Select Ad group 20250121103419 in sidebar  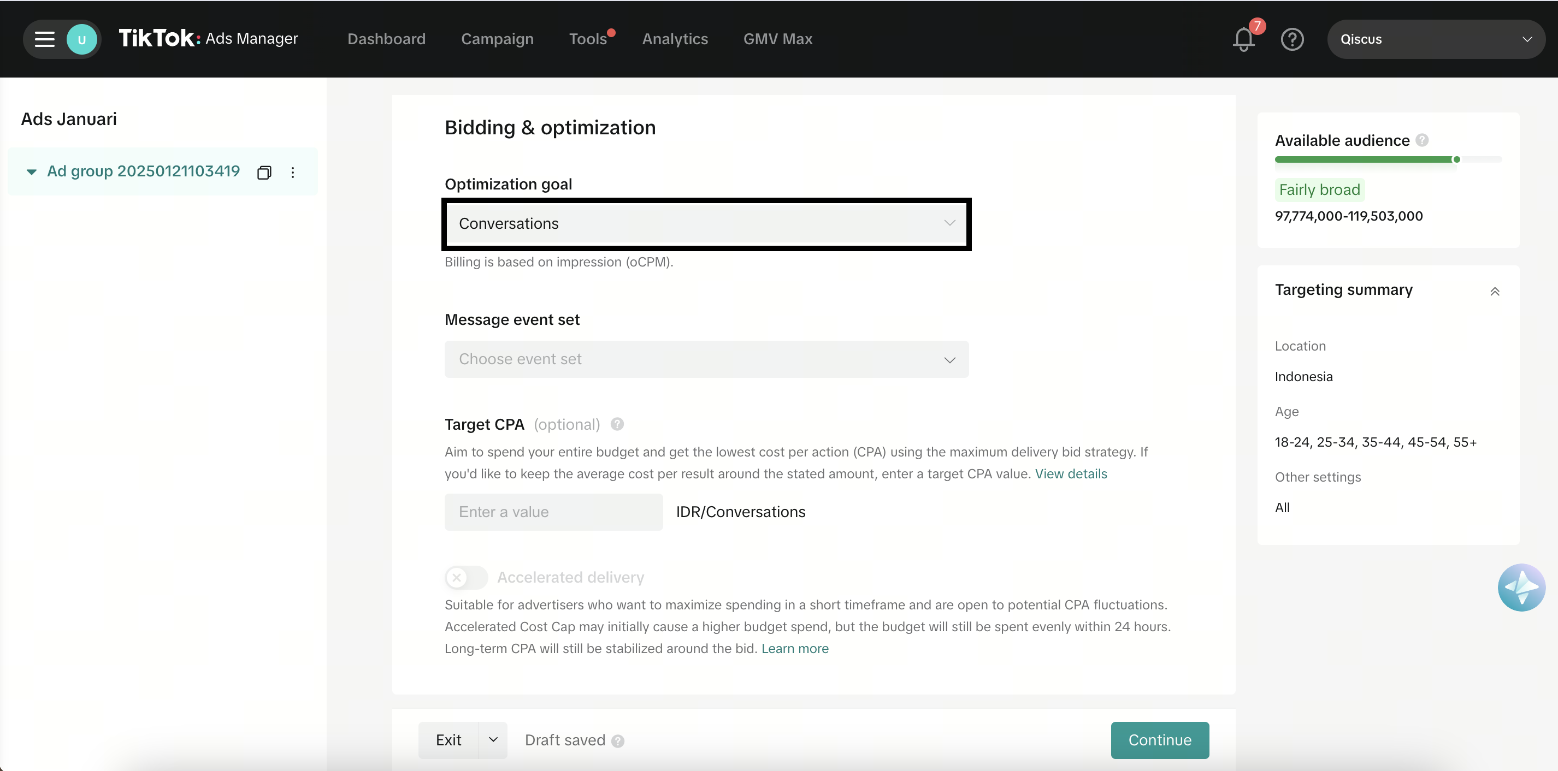click(x=143, y=171)
